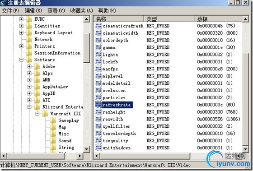Click the lights DWORD icon
This screenshot has width=253, height=171.
coord(98,55)
